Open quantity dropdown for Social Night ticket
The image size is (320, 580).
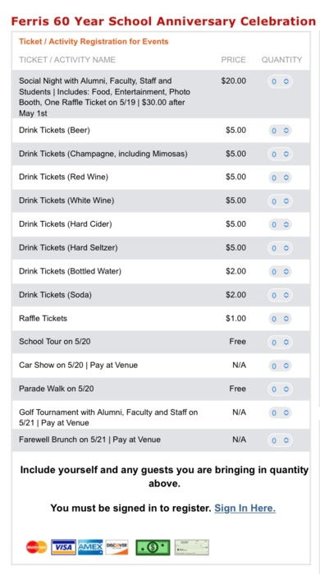pyautogui.click(x=280, y=81)
